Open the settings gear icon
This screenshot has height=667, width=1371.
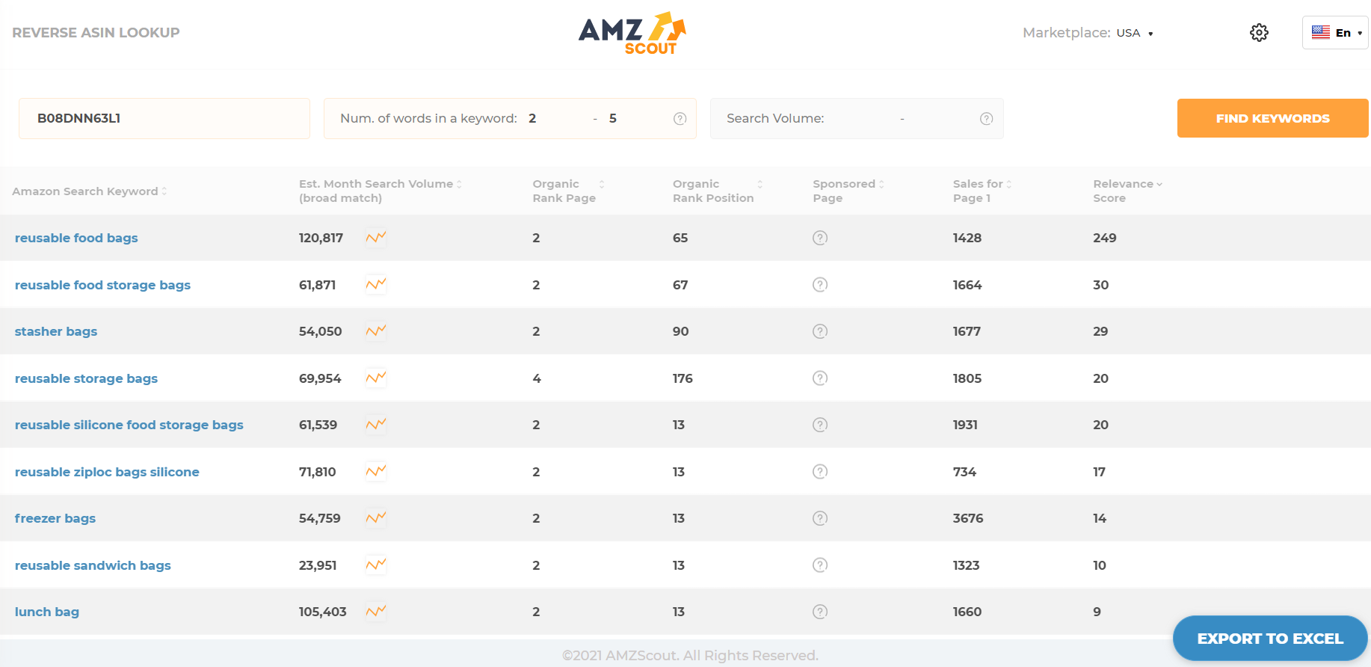(x=1259, y=33)
